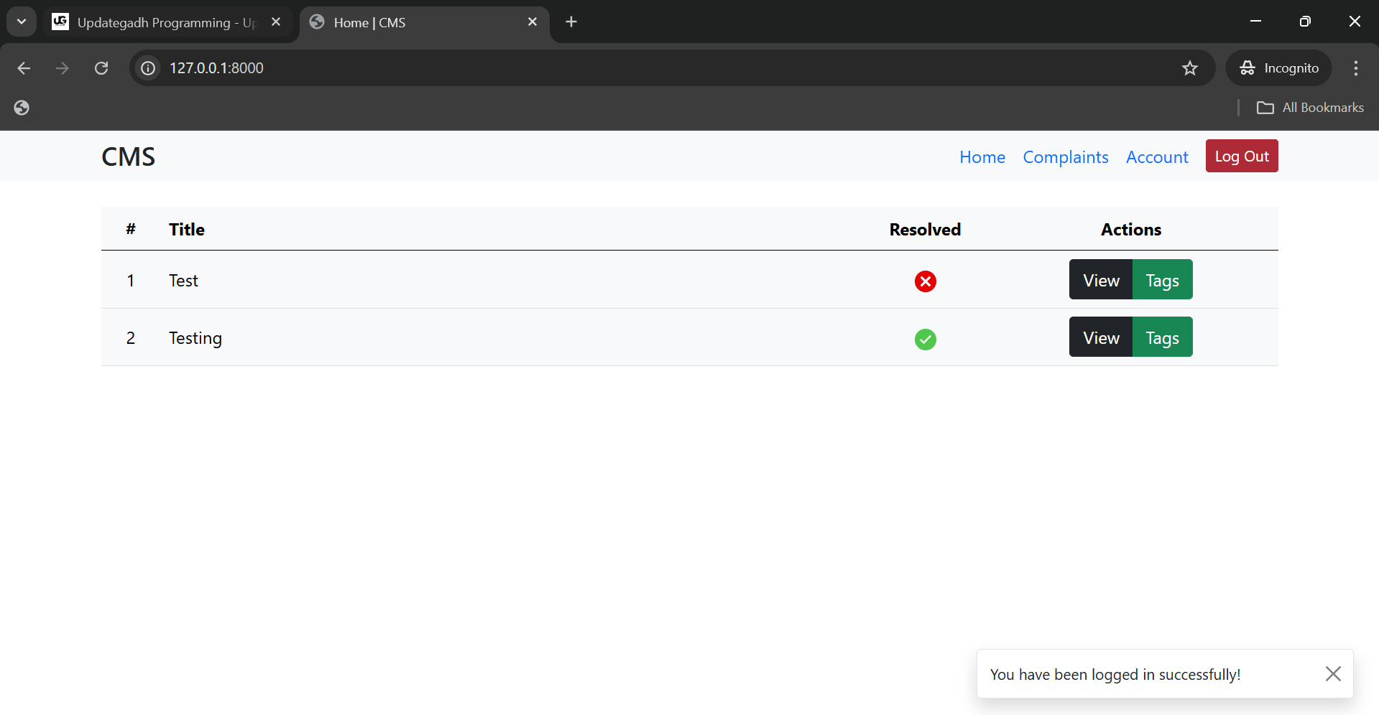Toggle the unresolved status icon for Test
Screen dimensions: 1379x715
(925, 281)
